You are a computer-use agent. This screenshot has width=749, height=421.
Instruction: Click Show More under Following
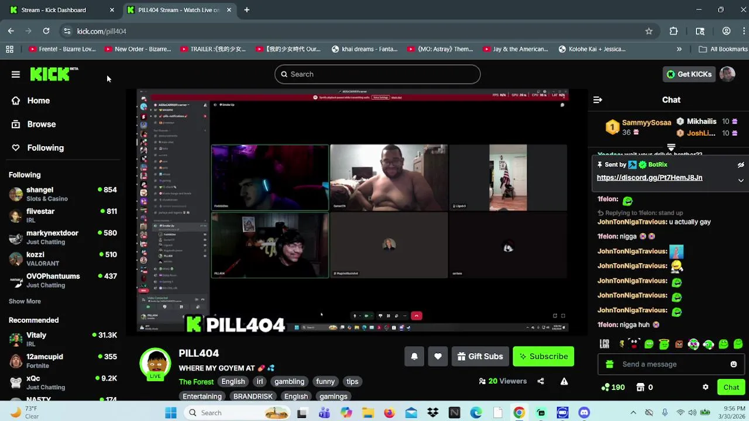(25, 301)
